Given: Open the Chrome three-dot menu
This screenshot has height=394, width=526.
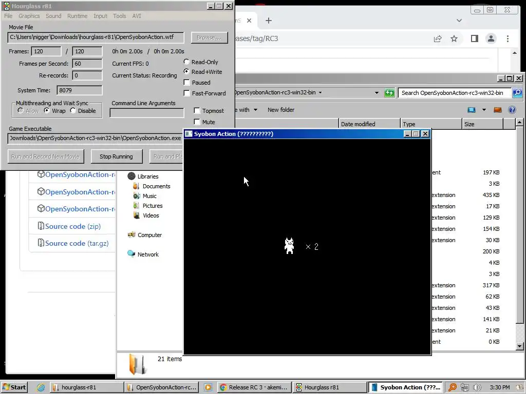Looking at the screenshot, I should pos(508,38).
